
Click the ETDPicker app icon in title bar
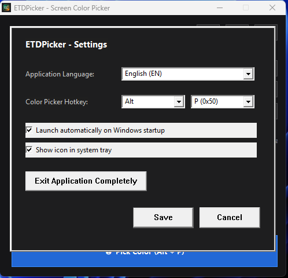(x=6, y=8)
